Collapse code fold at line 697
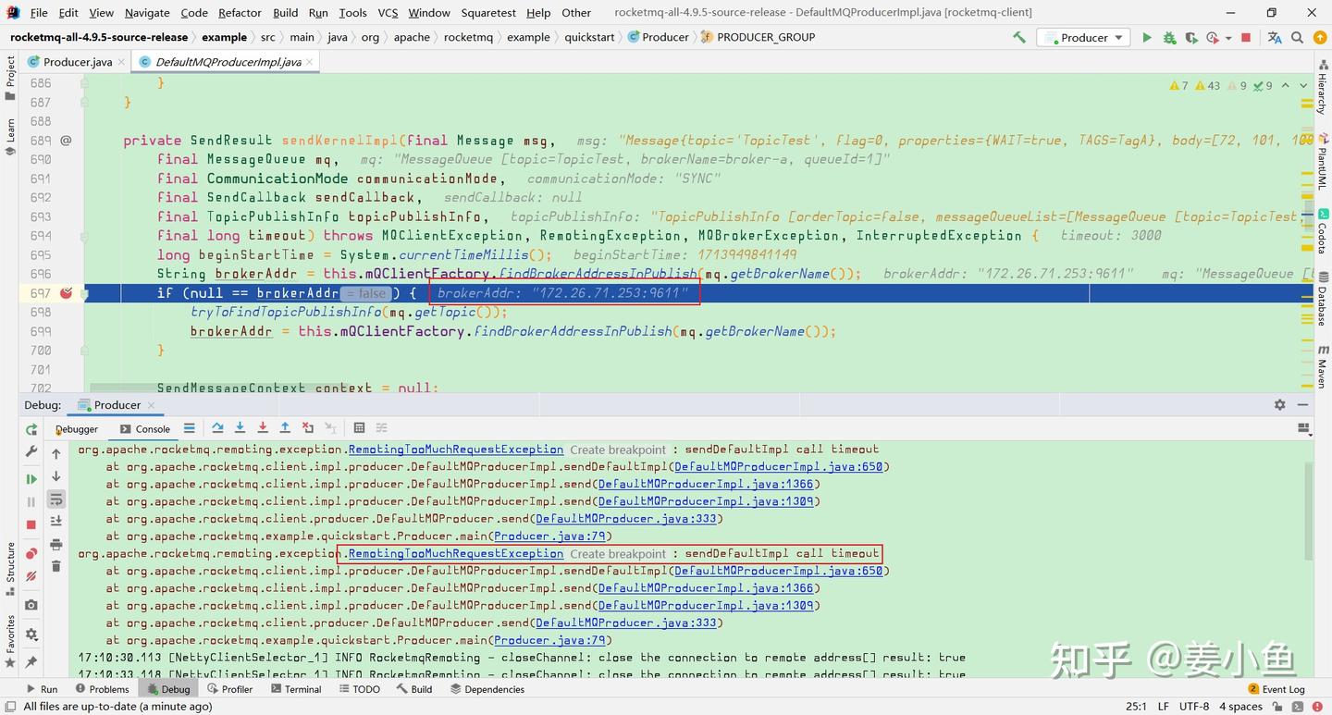Image resolution: width=1332 pixels, height=715 pixels. click(84, 293)
